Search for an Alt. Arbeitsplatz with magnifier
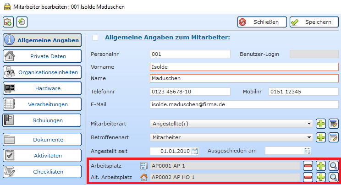This screenshot has height=185, width=341. 334,177
